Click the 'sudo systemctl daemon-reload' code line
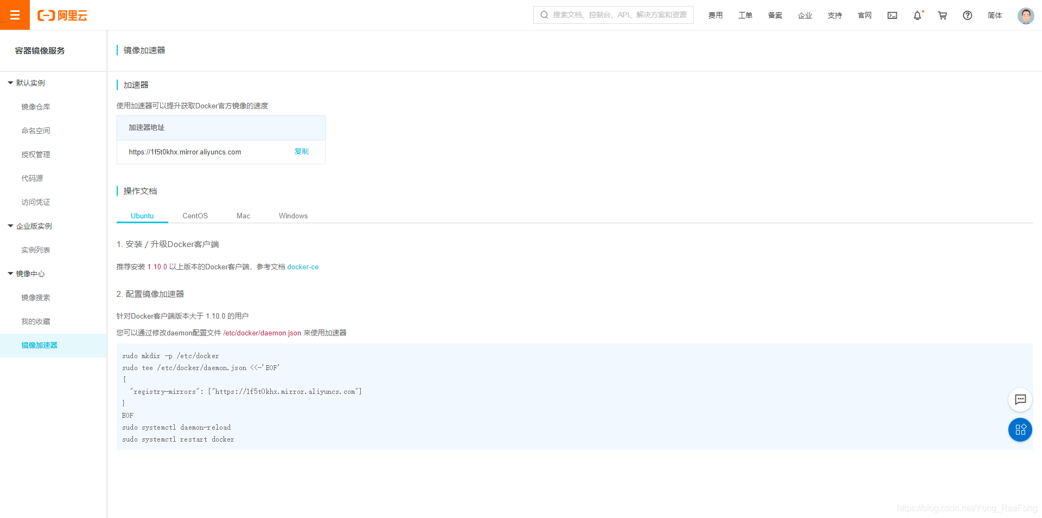The image size is (1042, 518). click(176, 428)
